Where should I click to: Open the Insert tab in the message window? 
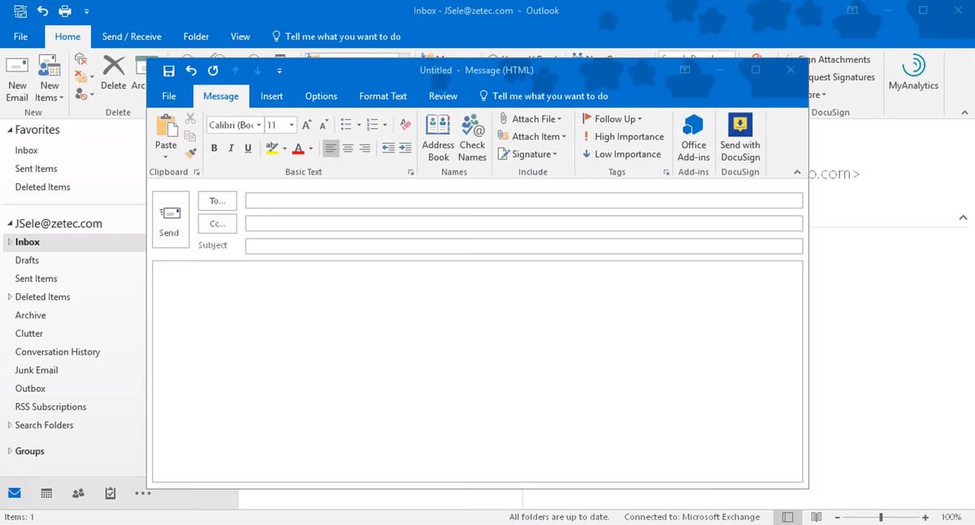tap(271, 96)
